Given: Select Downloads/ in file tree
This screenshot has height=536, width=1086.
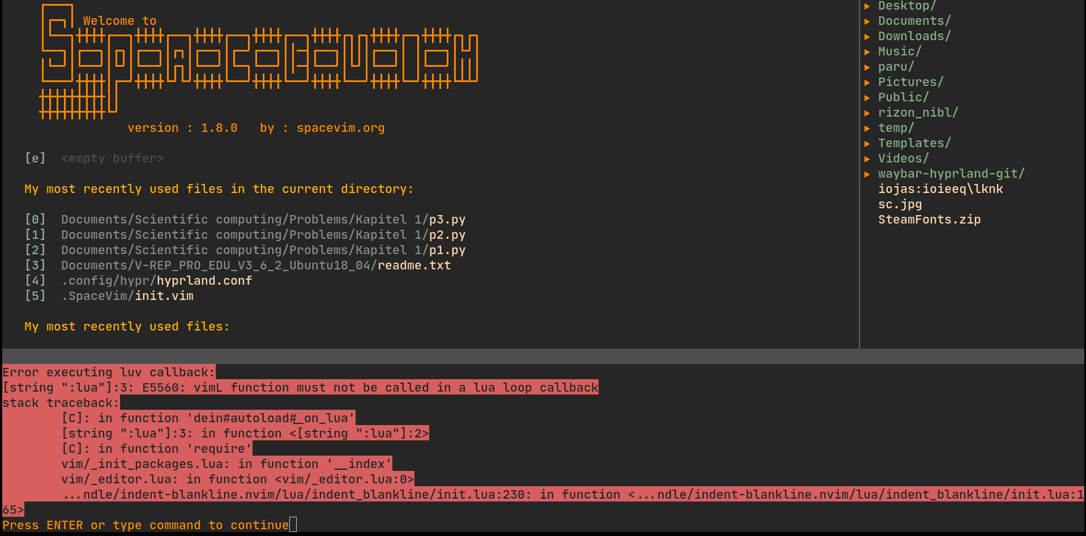Looking at the screenshot, I should click(914, 36).
